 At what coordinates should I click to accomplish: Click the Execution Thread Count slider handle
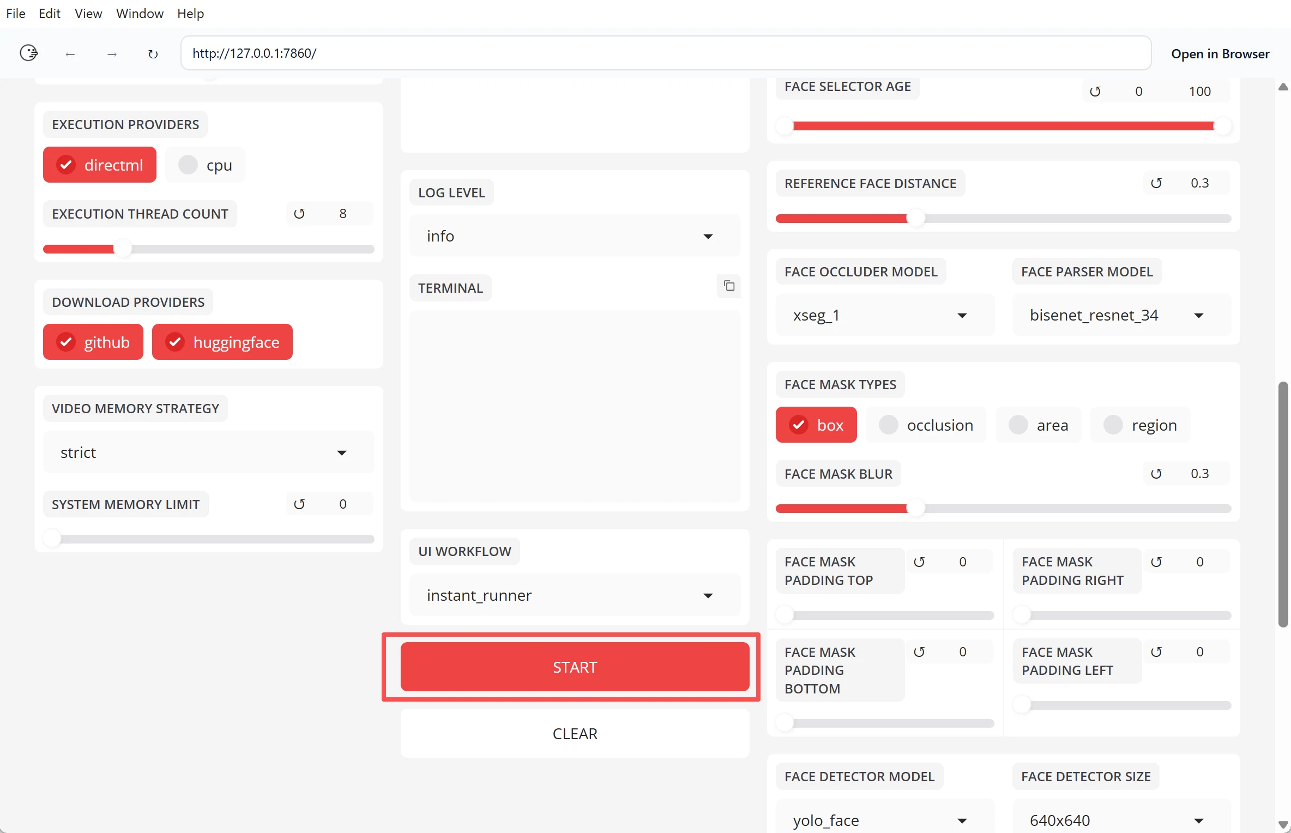pos(123,249)
